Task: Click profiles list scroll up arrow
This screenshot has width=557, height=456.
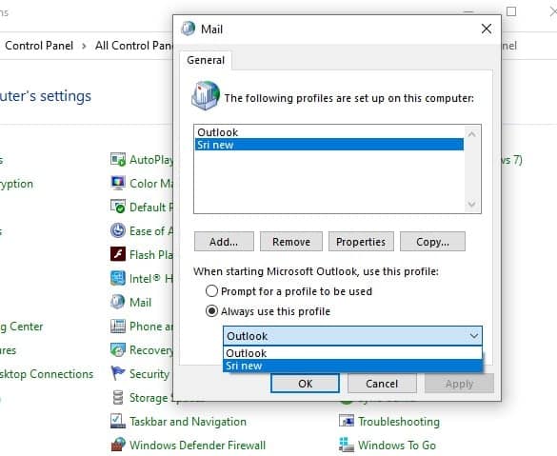Action: click(x=472, y=134)
